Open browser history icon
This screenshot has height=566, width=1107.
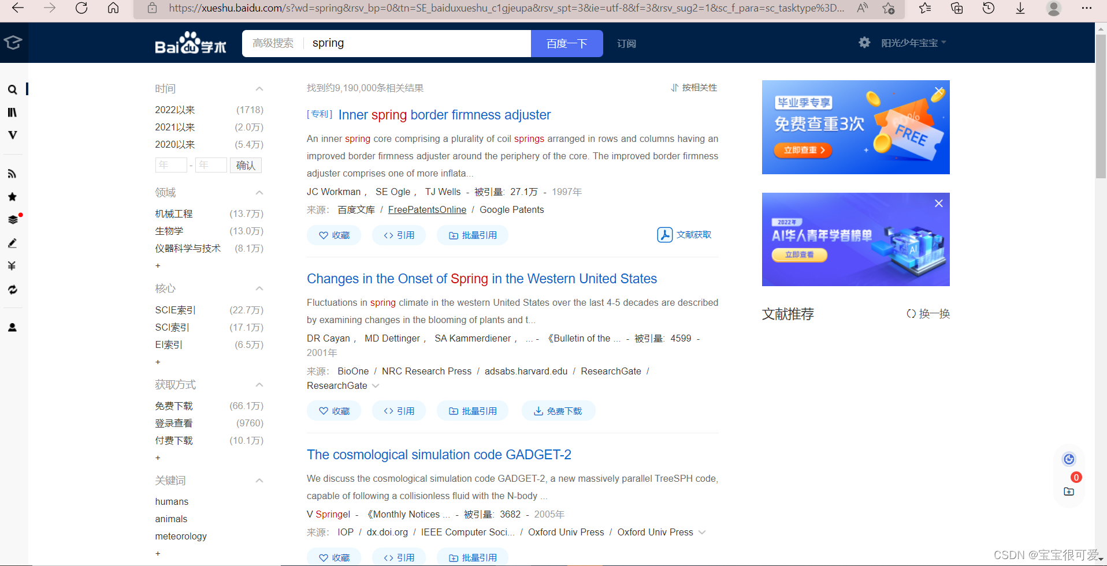click(989, 8)
